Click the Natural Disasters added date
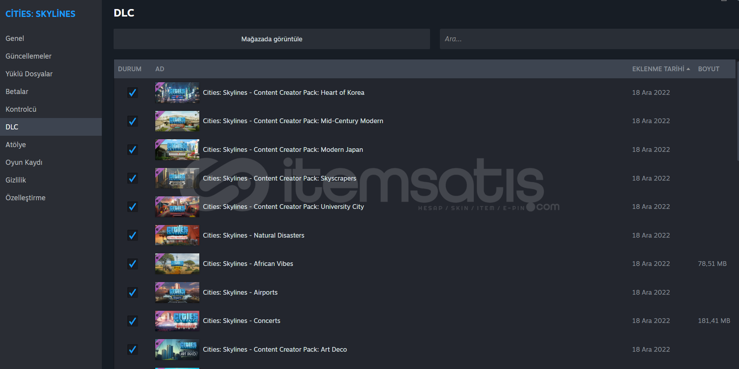 click(651, 235)
